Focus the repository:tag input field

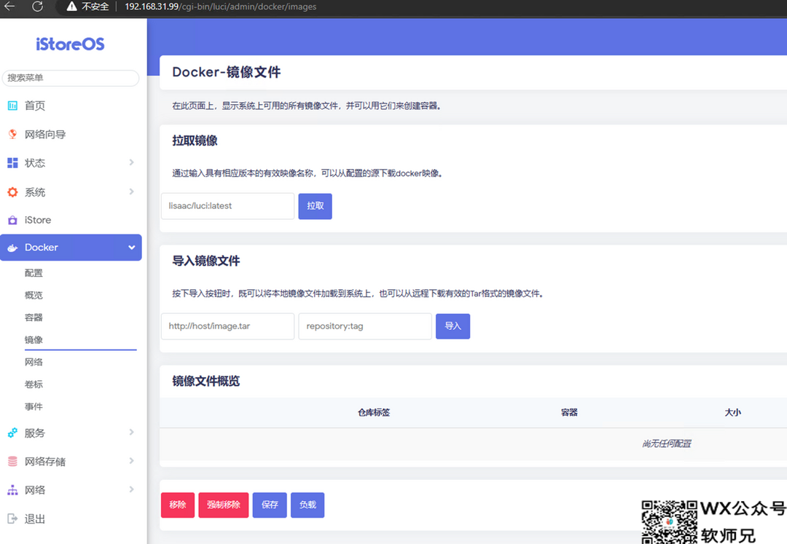click(x=365, y=326)
